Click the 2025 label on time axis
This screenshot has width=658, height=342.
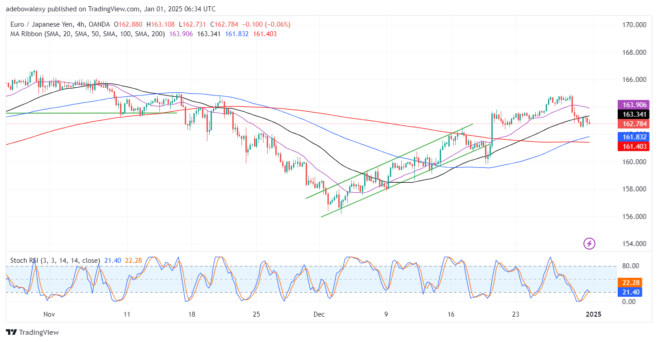593,314
